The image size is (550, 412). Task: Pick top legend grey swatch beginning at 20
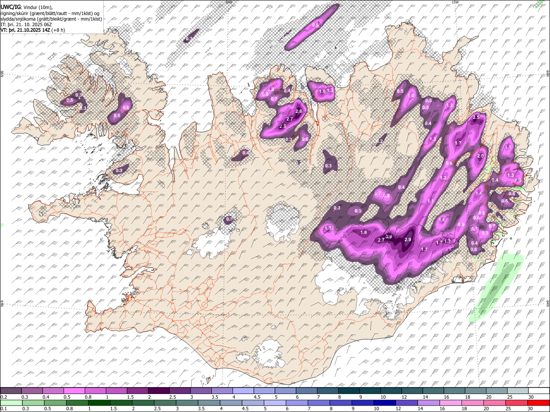point(497,391)
